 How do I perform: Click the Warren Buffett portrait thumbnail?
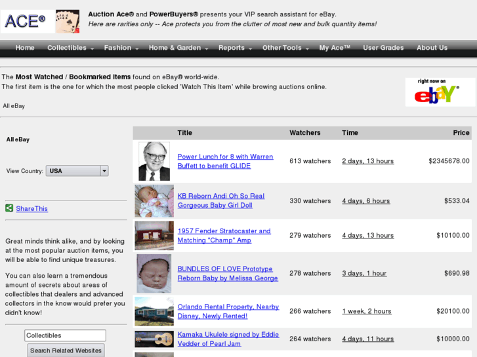click(x=154, y=161)
